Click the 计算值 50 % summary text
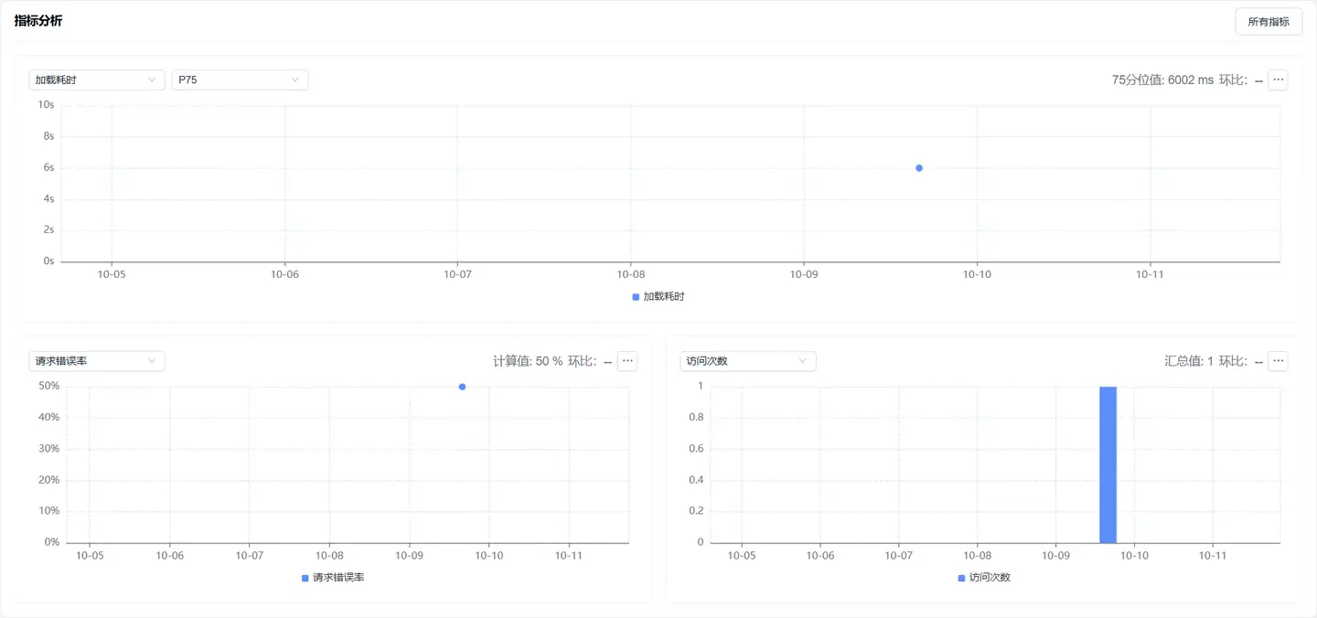 point(528,361)
